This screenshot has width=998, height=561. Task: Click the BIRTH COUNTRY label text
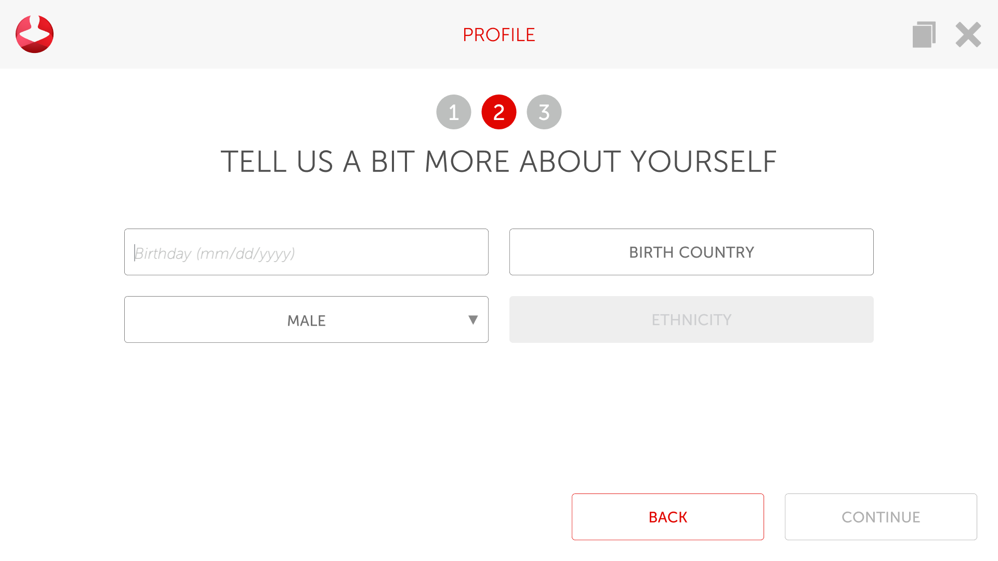pyautogui.click(x=691, y=252)
